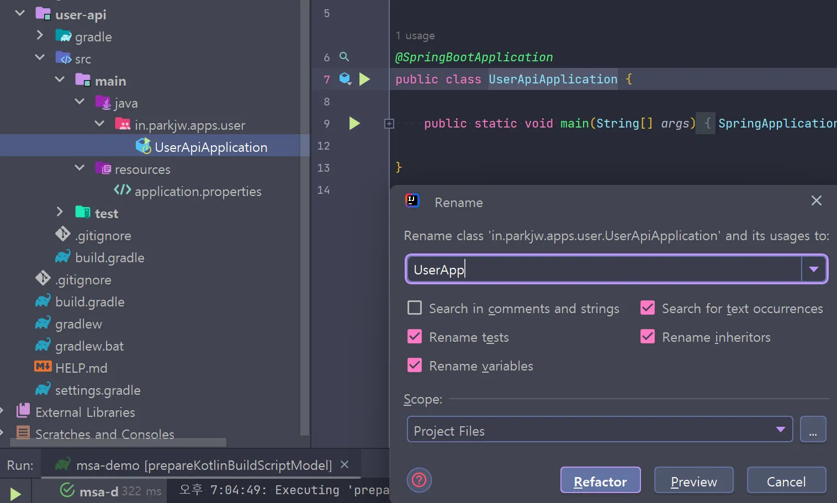This screenshot has height=503, width=837.
Task: Collapse the src folder node
Action: [x=40, y=57]
